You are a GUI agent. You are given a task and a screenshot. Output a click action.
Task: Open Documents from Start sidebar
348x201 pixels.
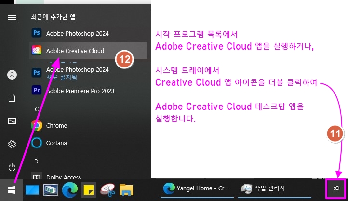coord(12,98)
